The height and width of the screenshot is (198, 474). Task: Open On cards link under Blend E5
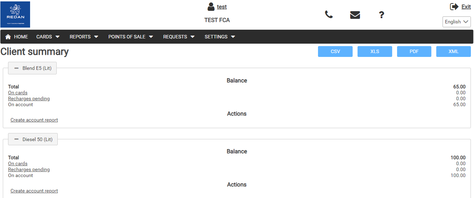coord(18,93)
